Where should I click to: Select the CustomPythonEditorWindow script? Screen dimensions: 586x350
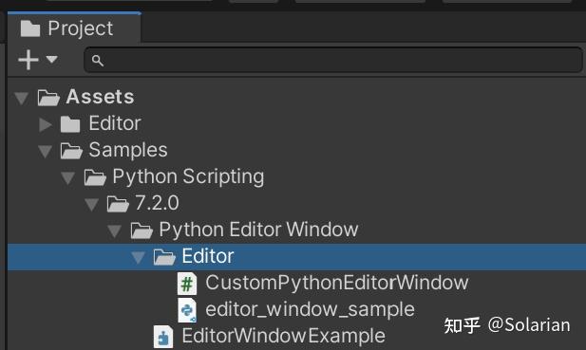[x=337, y=283]
